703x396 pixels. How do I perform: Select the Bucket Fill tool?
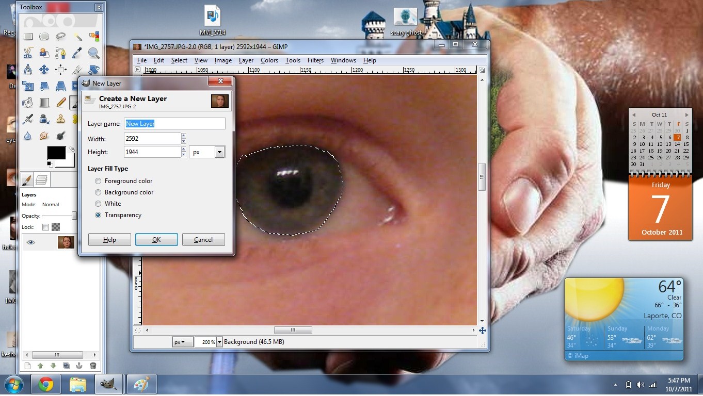coord(28,103)
